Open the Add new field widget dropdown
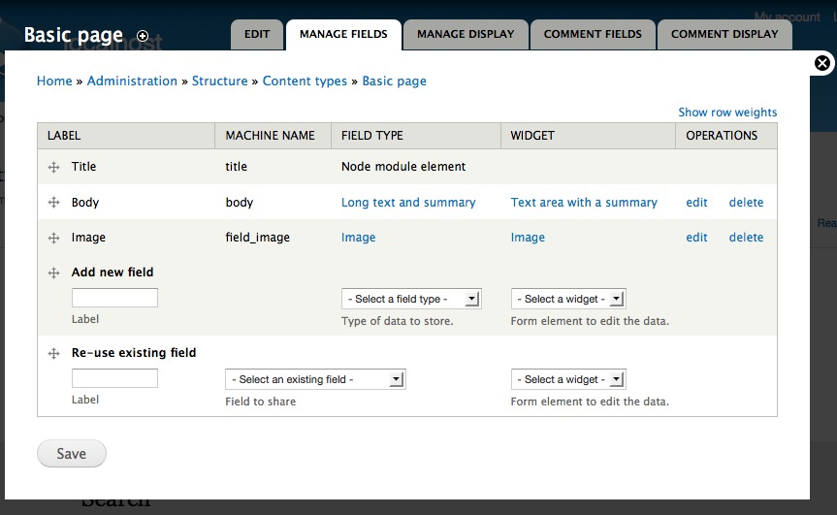 (x=568, y=299)
